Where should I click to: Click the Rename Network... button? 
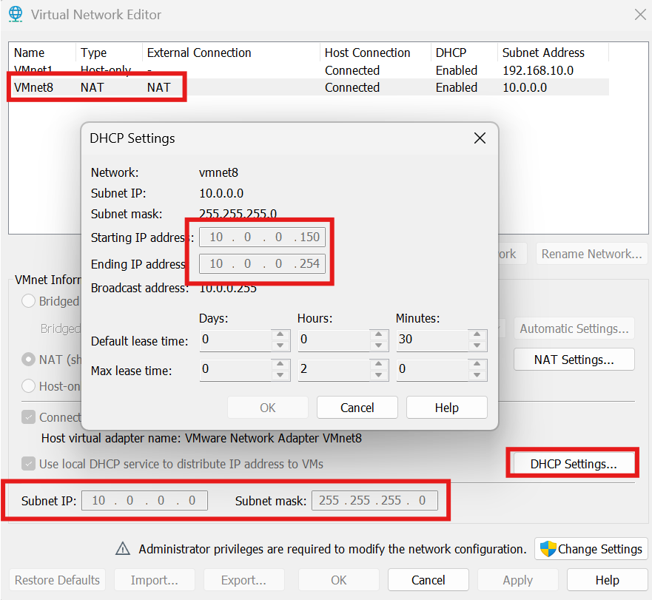click(x=592, y=254)
